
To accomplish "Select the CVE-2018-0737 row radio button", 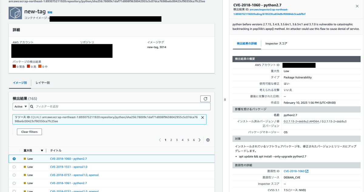I will (14, 175).
